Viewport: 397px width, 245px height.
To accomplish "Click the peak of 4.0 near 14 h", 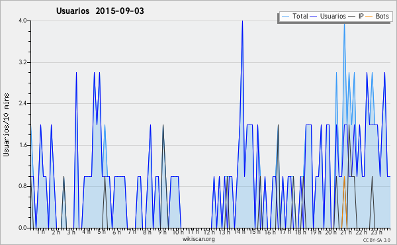I will (x=242, y=21).
